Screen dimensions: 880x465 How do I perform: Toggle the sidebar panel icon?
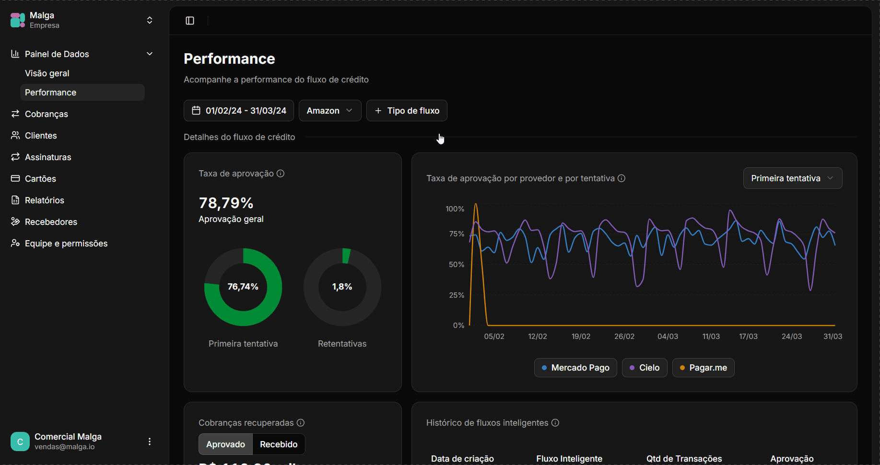tap(190, 21)
